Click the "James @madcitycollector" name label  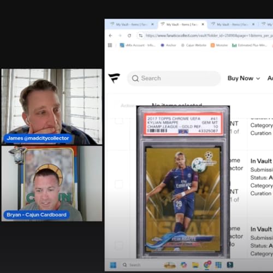click(38, 138)
